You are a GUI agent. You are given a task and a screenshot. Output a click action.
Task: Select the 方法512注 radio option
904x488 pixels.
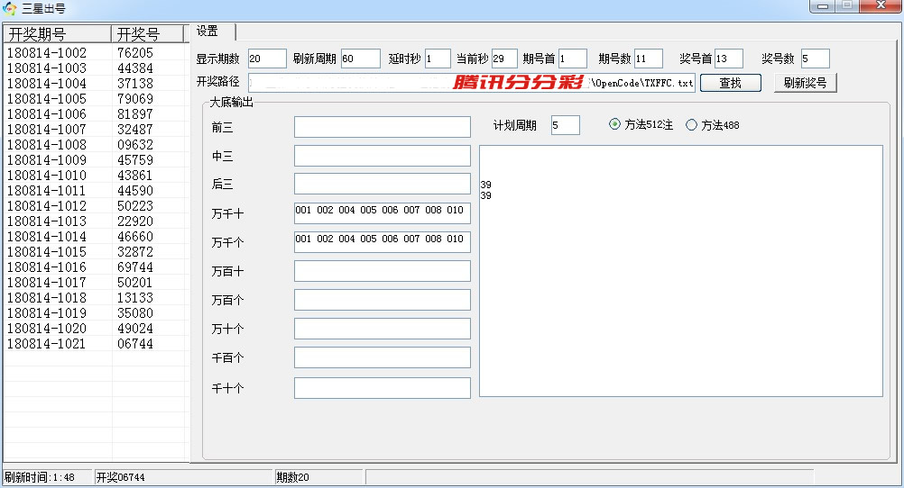coord(615,125)
